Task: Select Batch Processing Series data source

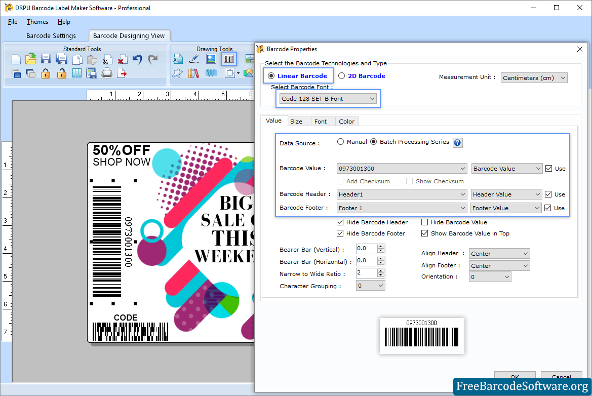Action: [x=373, y=142]
